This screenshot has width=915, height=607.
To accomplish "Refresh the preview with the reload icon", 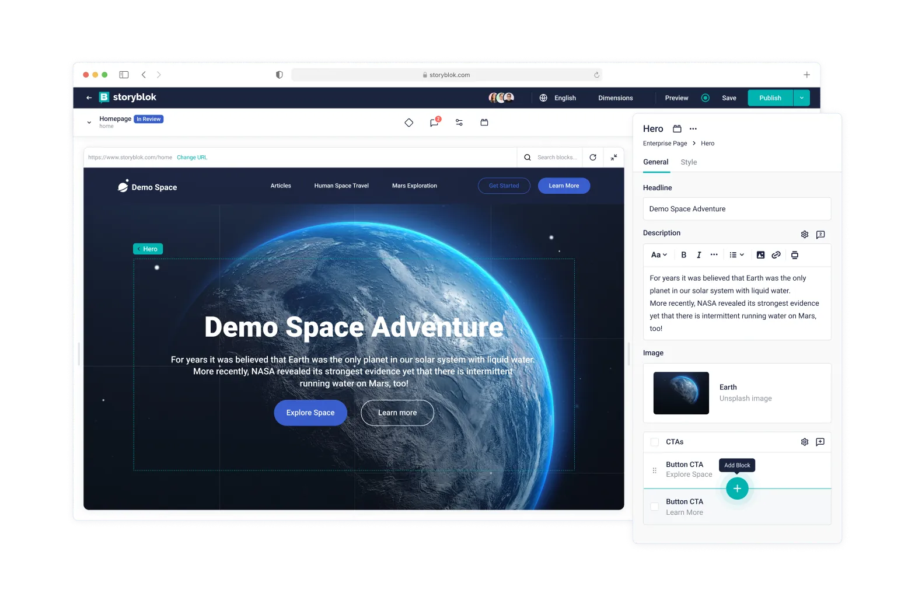I will [593, 158].
